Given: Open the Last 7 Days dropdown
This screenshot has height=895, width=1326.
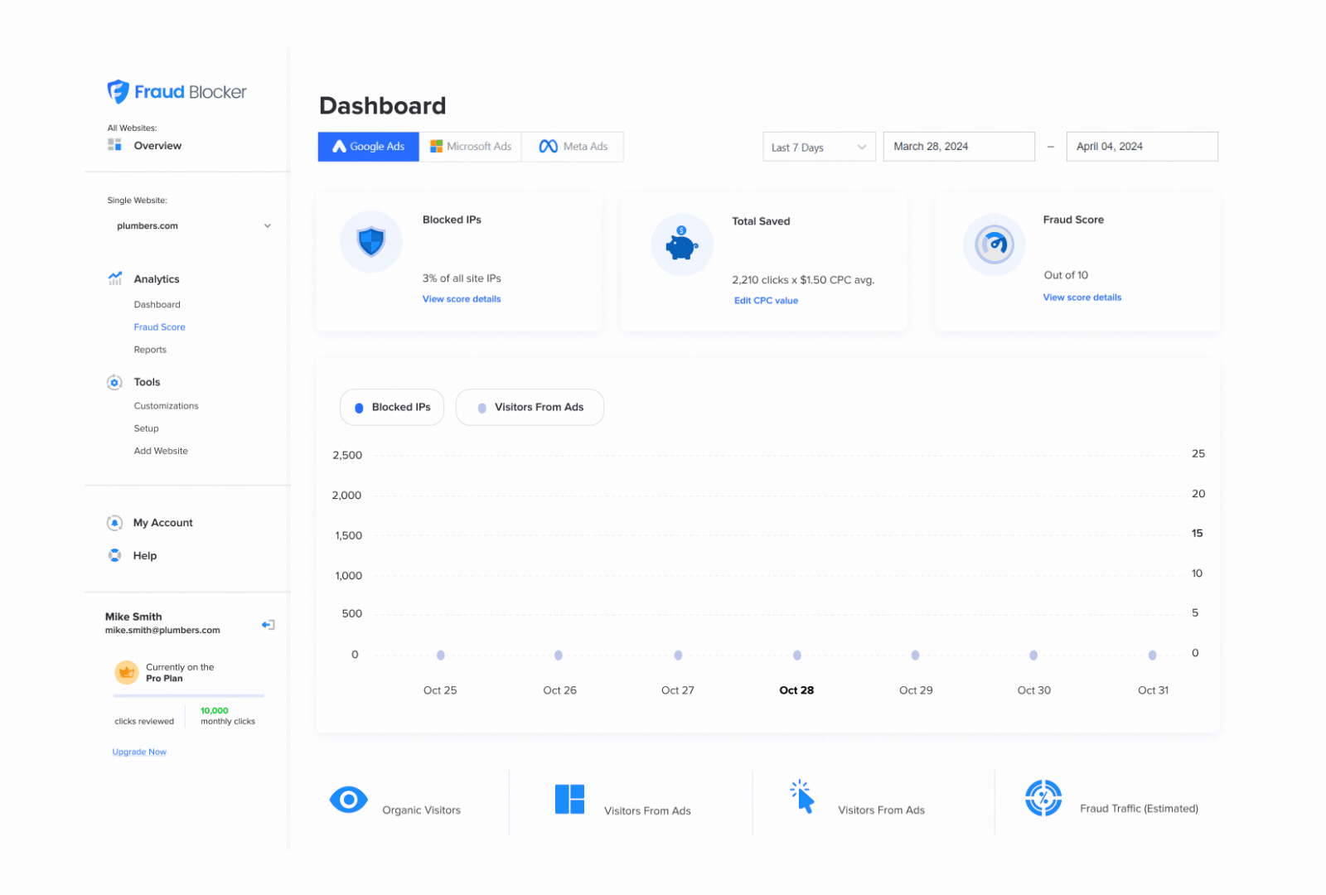Looking at the screenshot, I should click(x=818, y=146).
